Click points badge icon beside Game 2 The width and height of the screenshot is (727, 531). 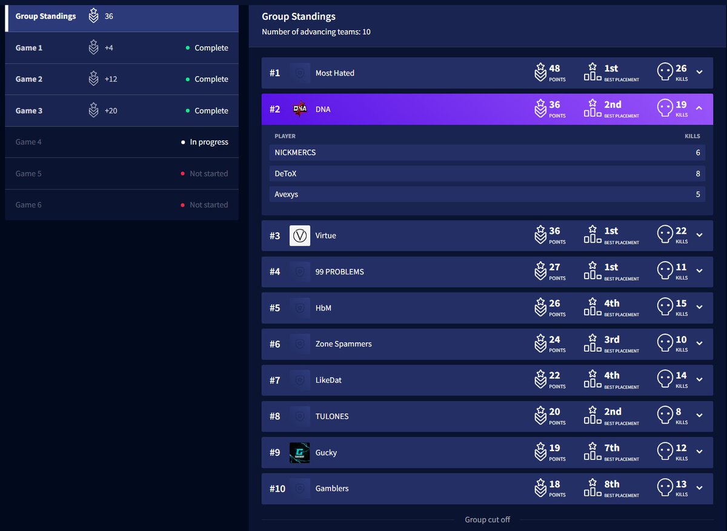coord(93,79)
